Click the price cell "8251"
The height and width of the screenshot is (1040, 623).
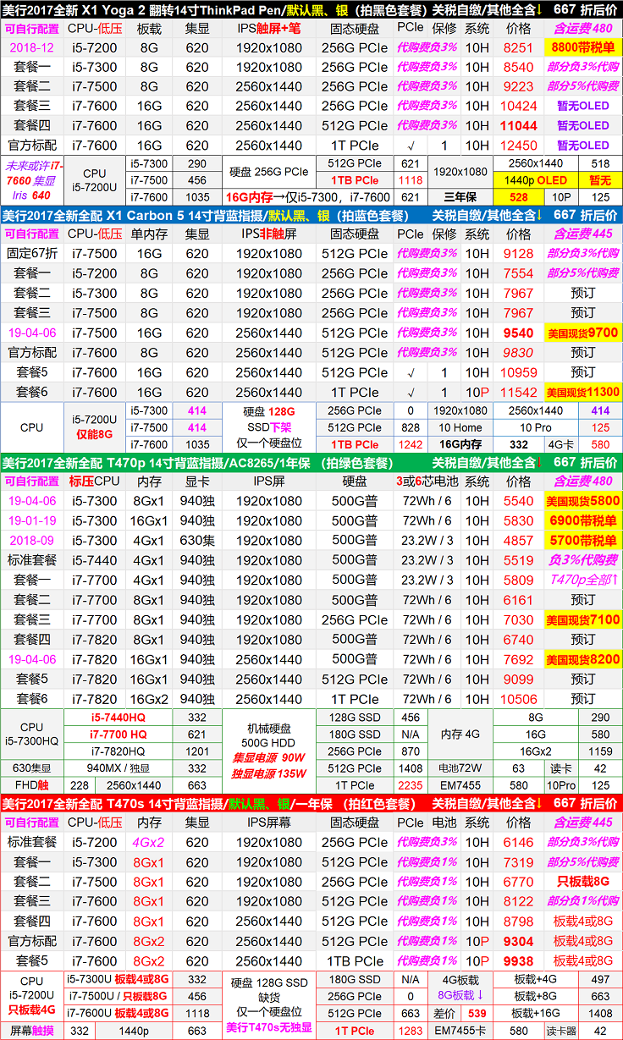518,47
